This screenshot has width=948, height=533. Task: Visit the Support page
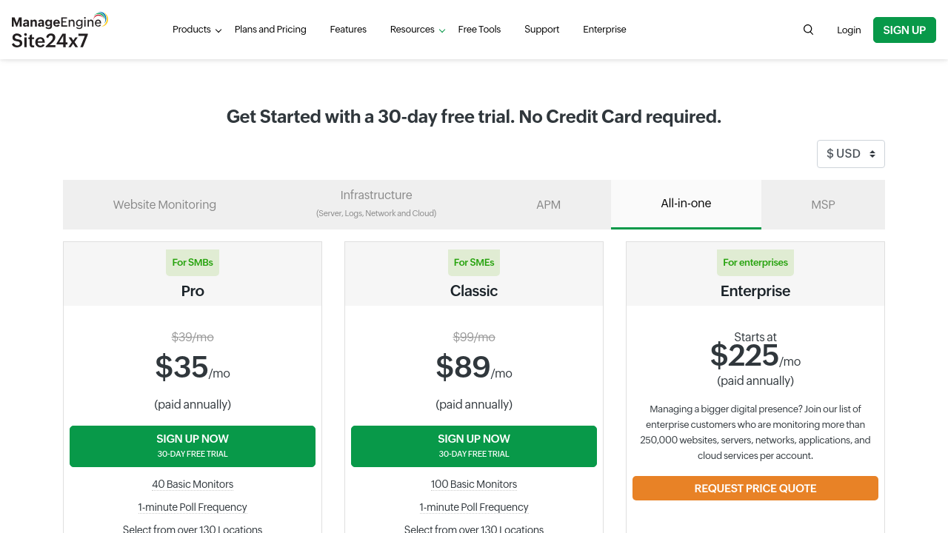click(x=541, y=30)
